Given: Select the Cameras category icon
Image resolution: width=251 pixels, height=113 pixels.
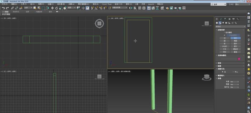Looking at the screenshot, I should click(x=226, y=23).
